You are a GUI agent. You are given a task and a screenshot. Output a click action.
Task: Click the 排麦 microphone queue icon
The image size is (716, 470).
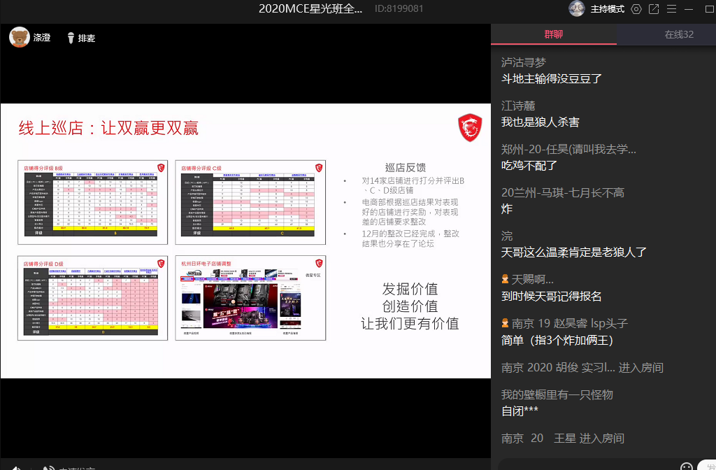71,38
